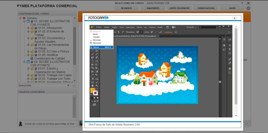Screen dimensions: 268x133
Task: Open the Objeto menu
Action: tap(114, 27)
